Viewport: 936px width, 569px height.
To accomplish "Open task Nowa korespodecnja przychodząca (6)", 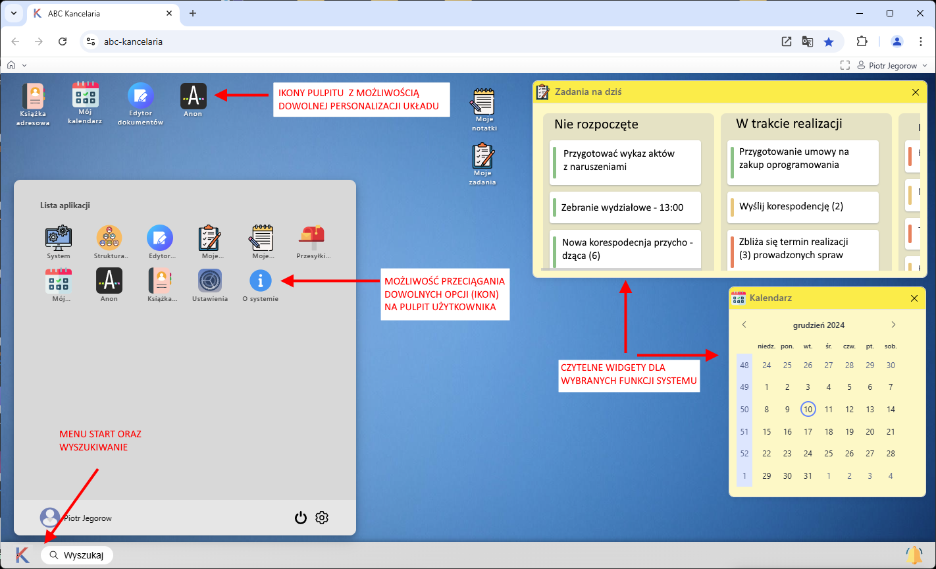I will 625,249.
